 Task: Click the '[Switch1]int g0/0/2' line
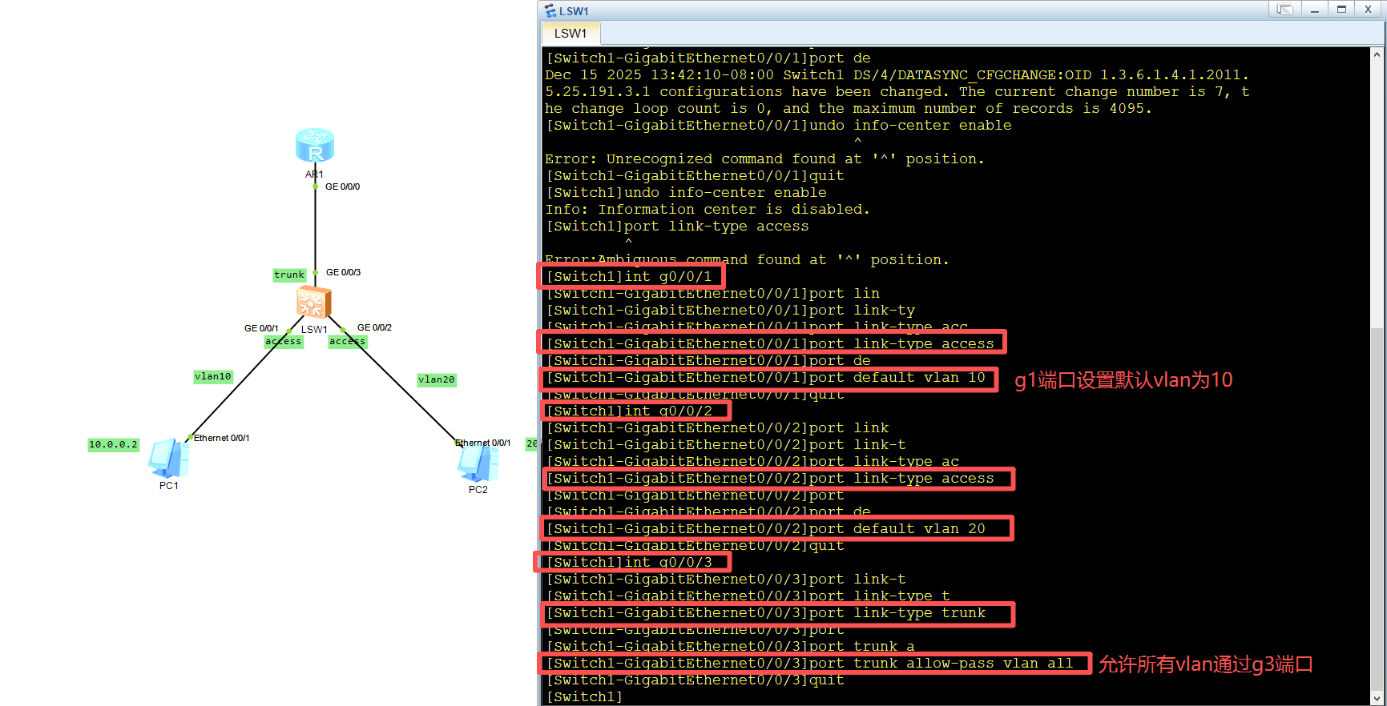point(629,411)
